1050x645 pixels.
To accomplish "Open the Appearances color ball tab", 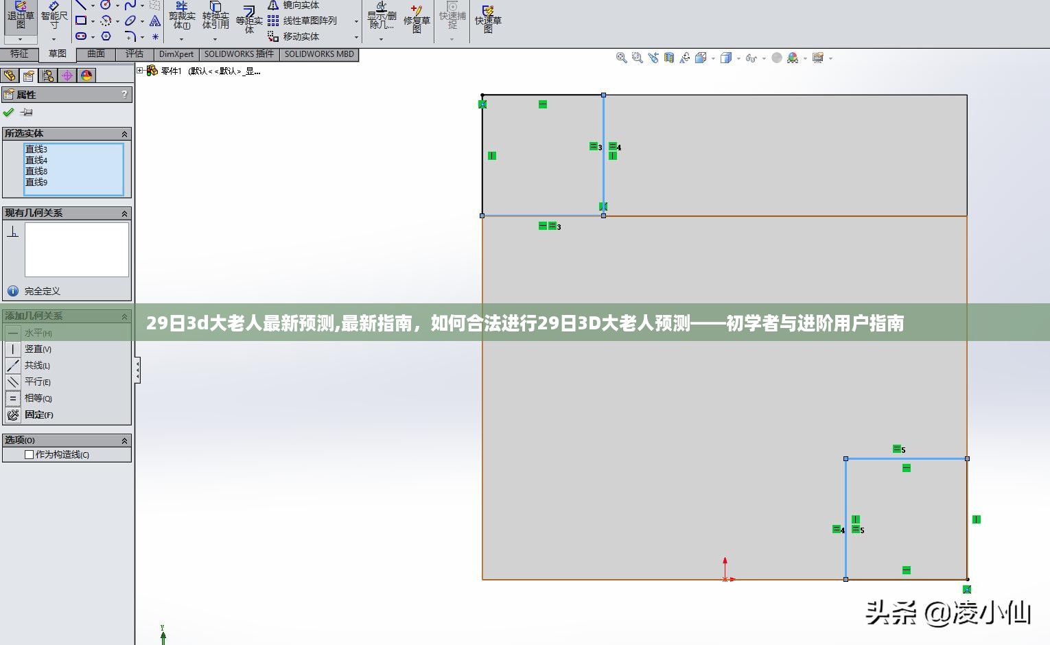I will [x=86, y=75].
